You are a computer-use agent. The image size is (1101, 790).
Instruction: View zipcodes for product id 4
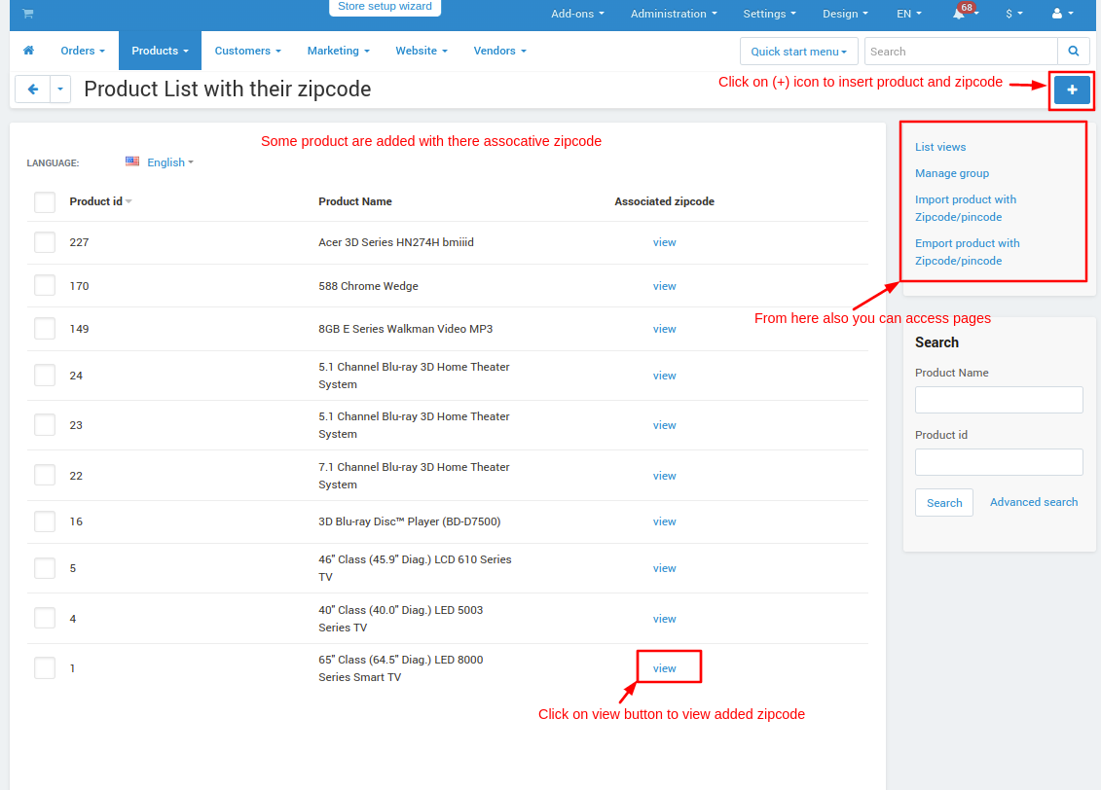coord(664,619)
